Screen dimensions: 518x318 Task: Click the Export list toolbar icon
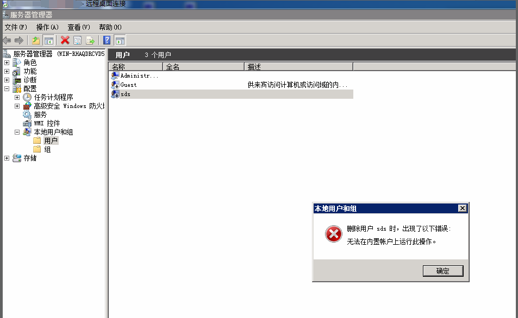[90, 40]
